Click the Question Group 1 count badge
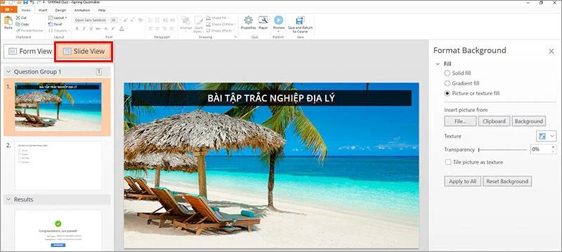 (98, 71)
